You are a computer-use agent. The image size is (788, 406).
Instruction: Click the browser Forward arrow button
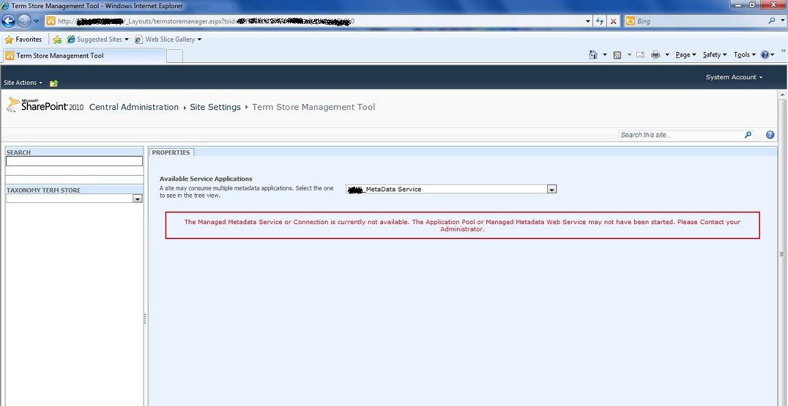24,21
